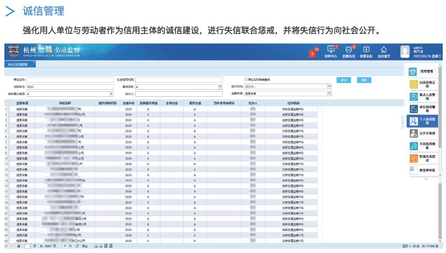Open 不良信用修复 in the right sidebar
This screenshot has height=253, width=446.
click(414, 146)
